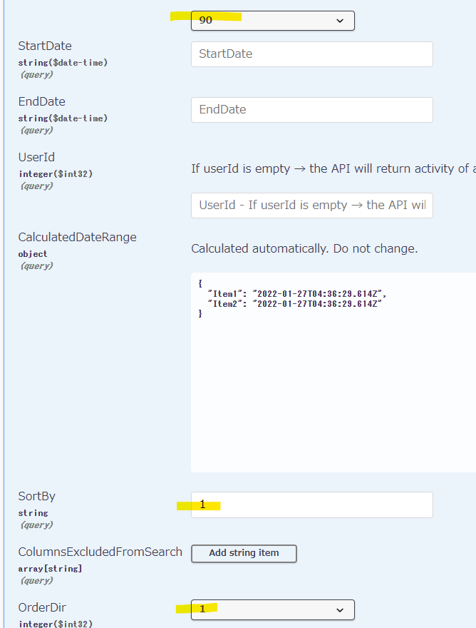The image size is (476, 628).
Task: Click into the StartDate input field
Action: (x=311, y=54)
